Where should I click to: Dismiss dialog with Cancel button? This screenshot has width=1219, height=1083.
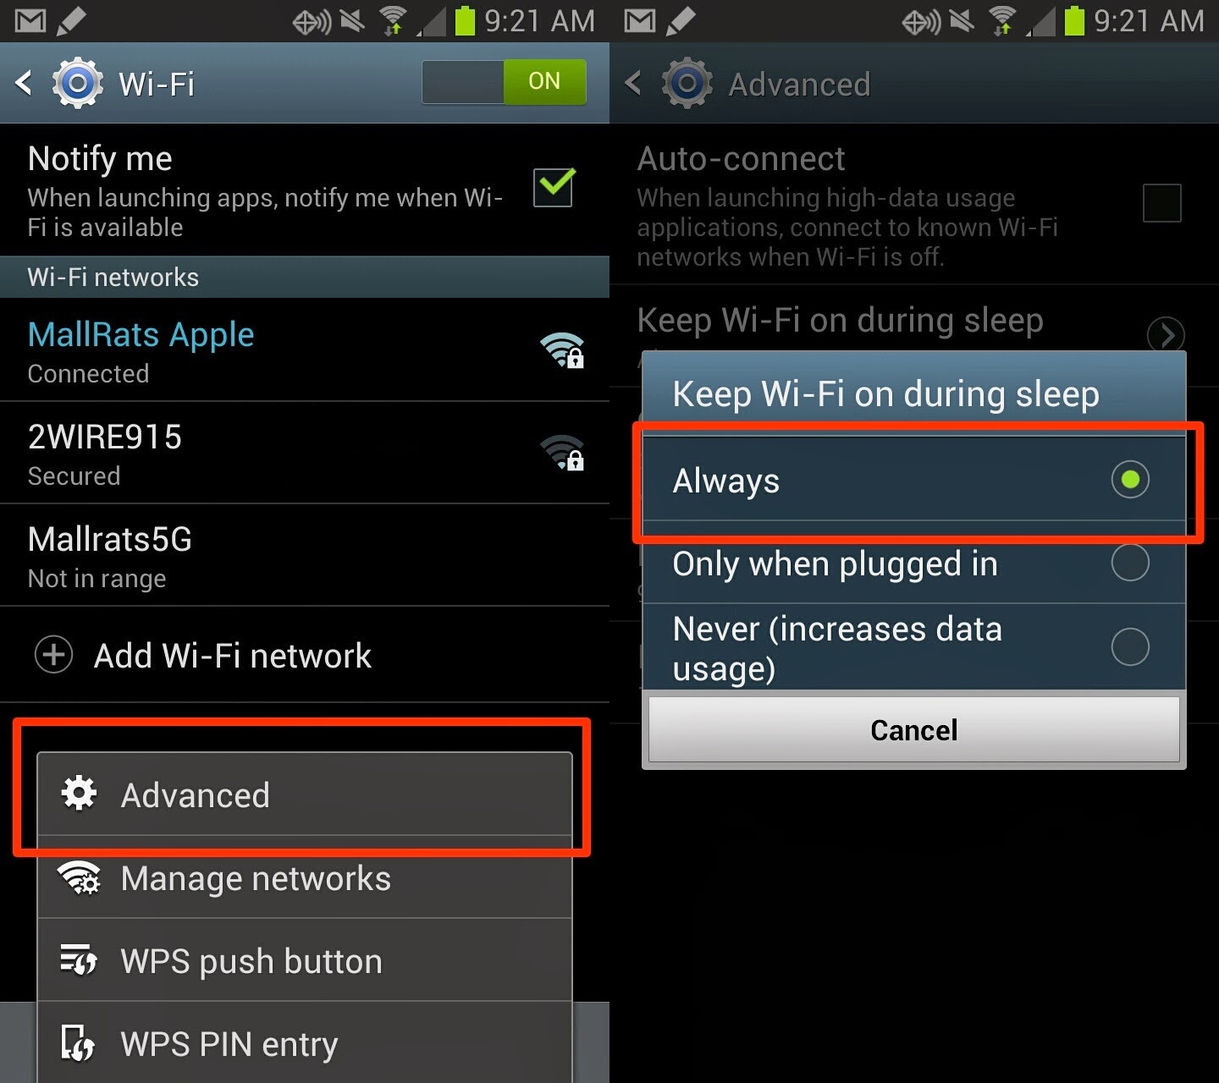click(x=914, y=729)
